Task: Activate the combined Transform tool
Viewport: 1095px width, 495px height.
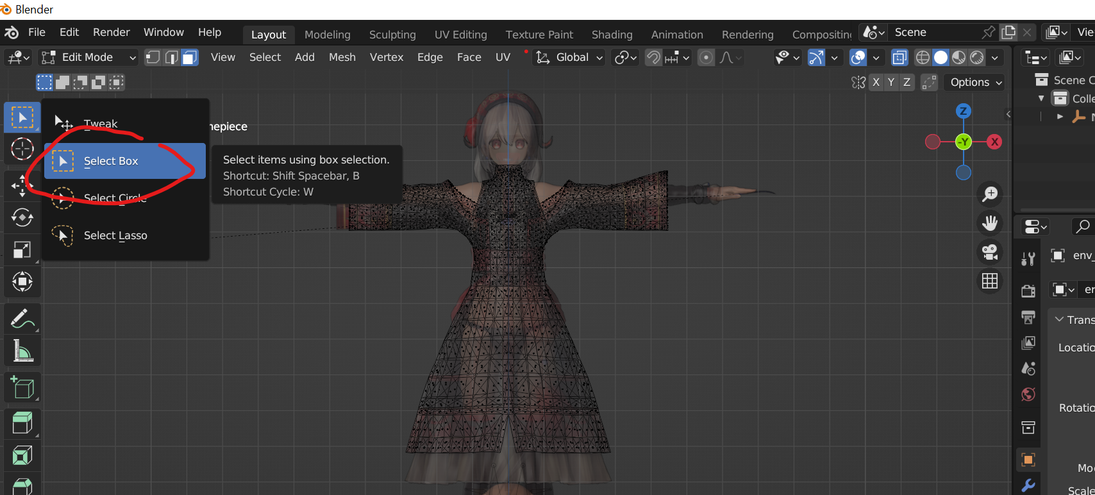Action: [22, 282]
